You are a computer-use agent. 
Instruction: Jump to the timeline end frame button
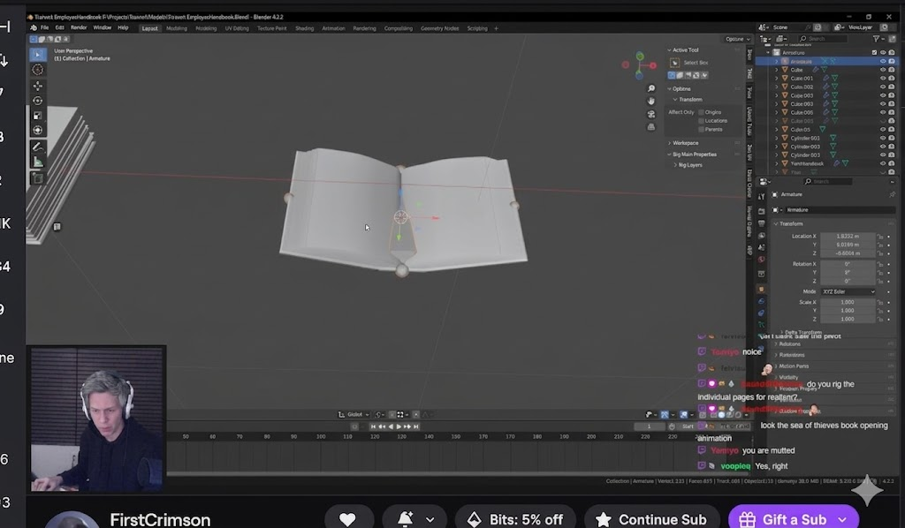coord(416,426)
